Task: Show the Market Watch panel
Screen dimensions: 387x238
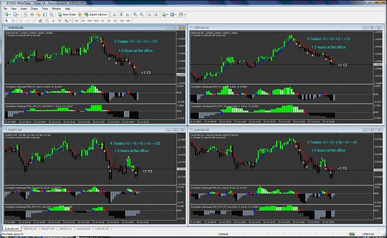Action: (25, 15)
